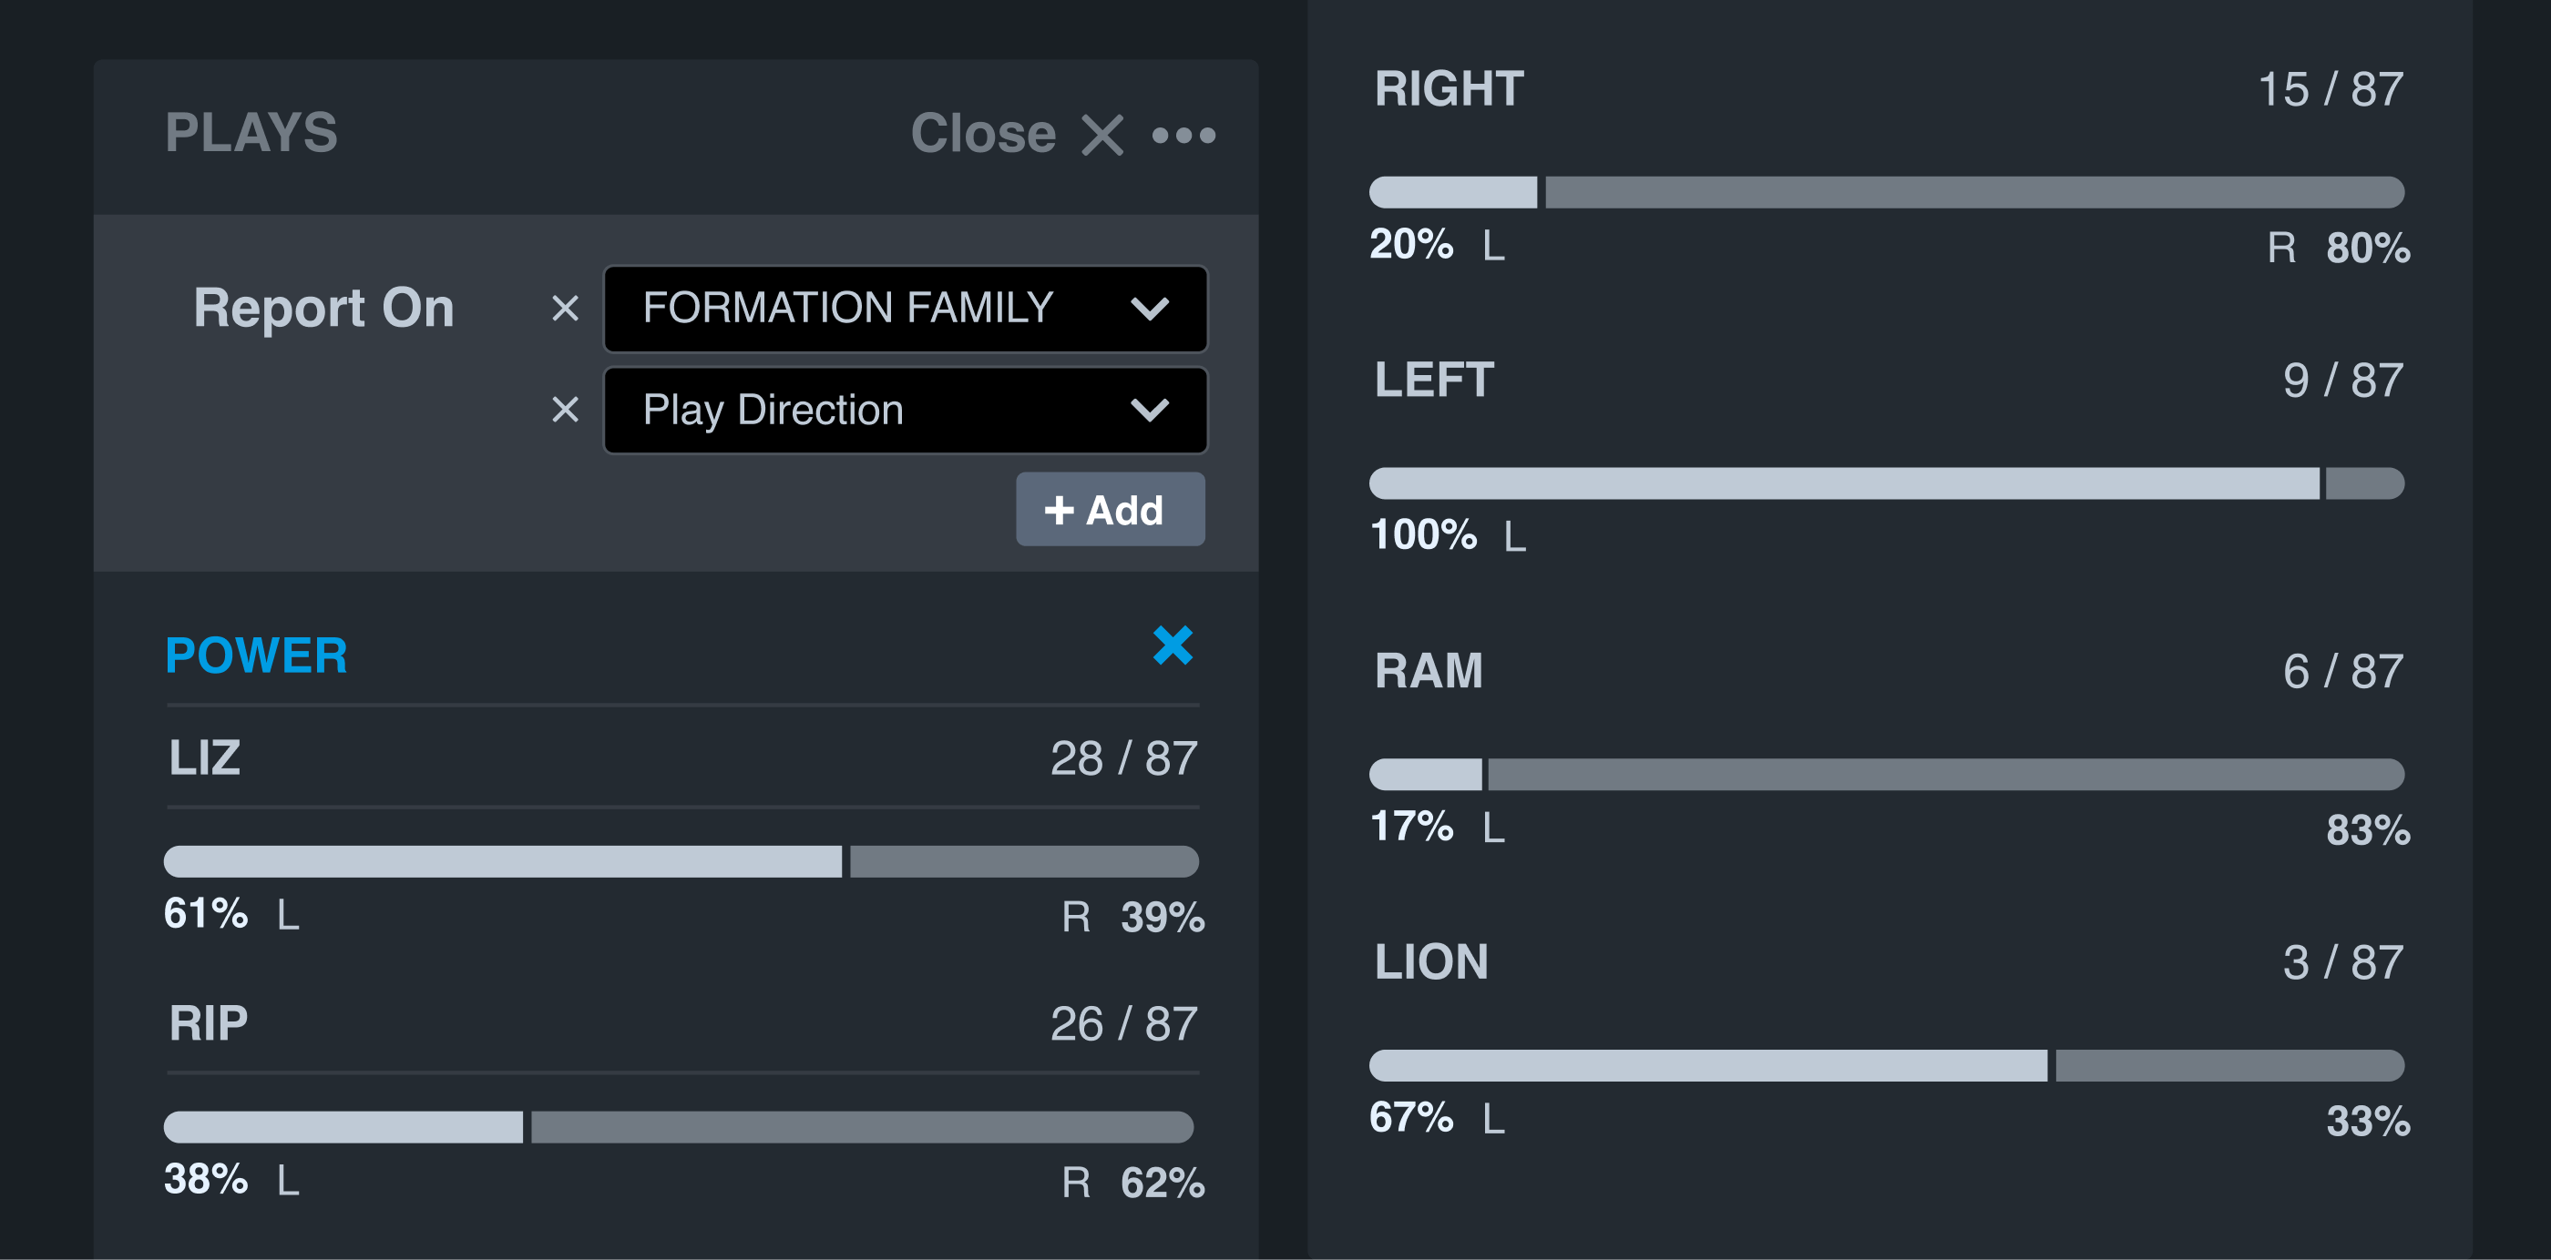Click the LIZ left-right percentage bar
Screen dimensions: 2551x1260
pos(681,861)
